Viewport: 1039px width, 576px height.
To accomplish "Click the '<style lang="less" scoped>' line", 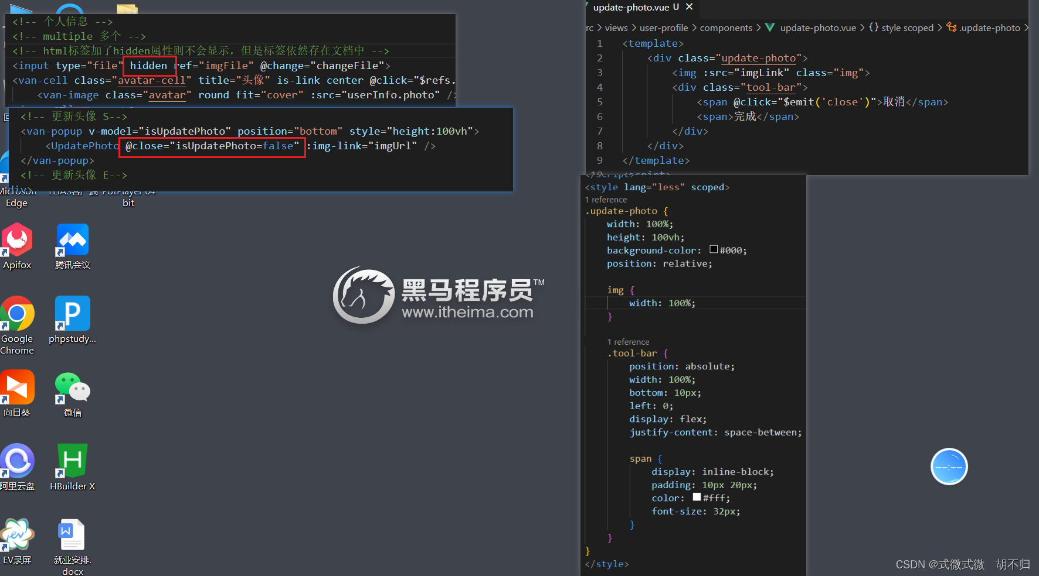I will [x=657, y=187].
